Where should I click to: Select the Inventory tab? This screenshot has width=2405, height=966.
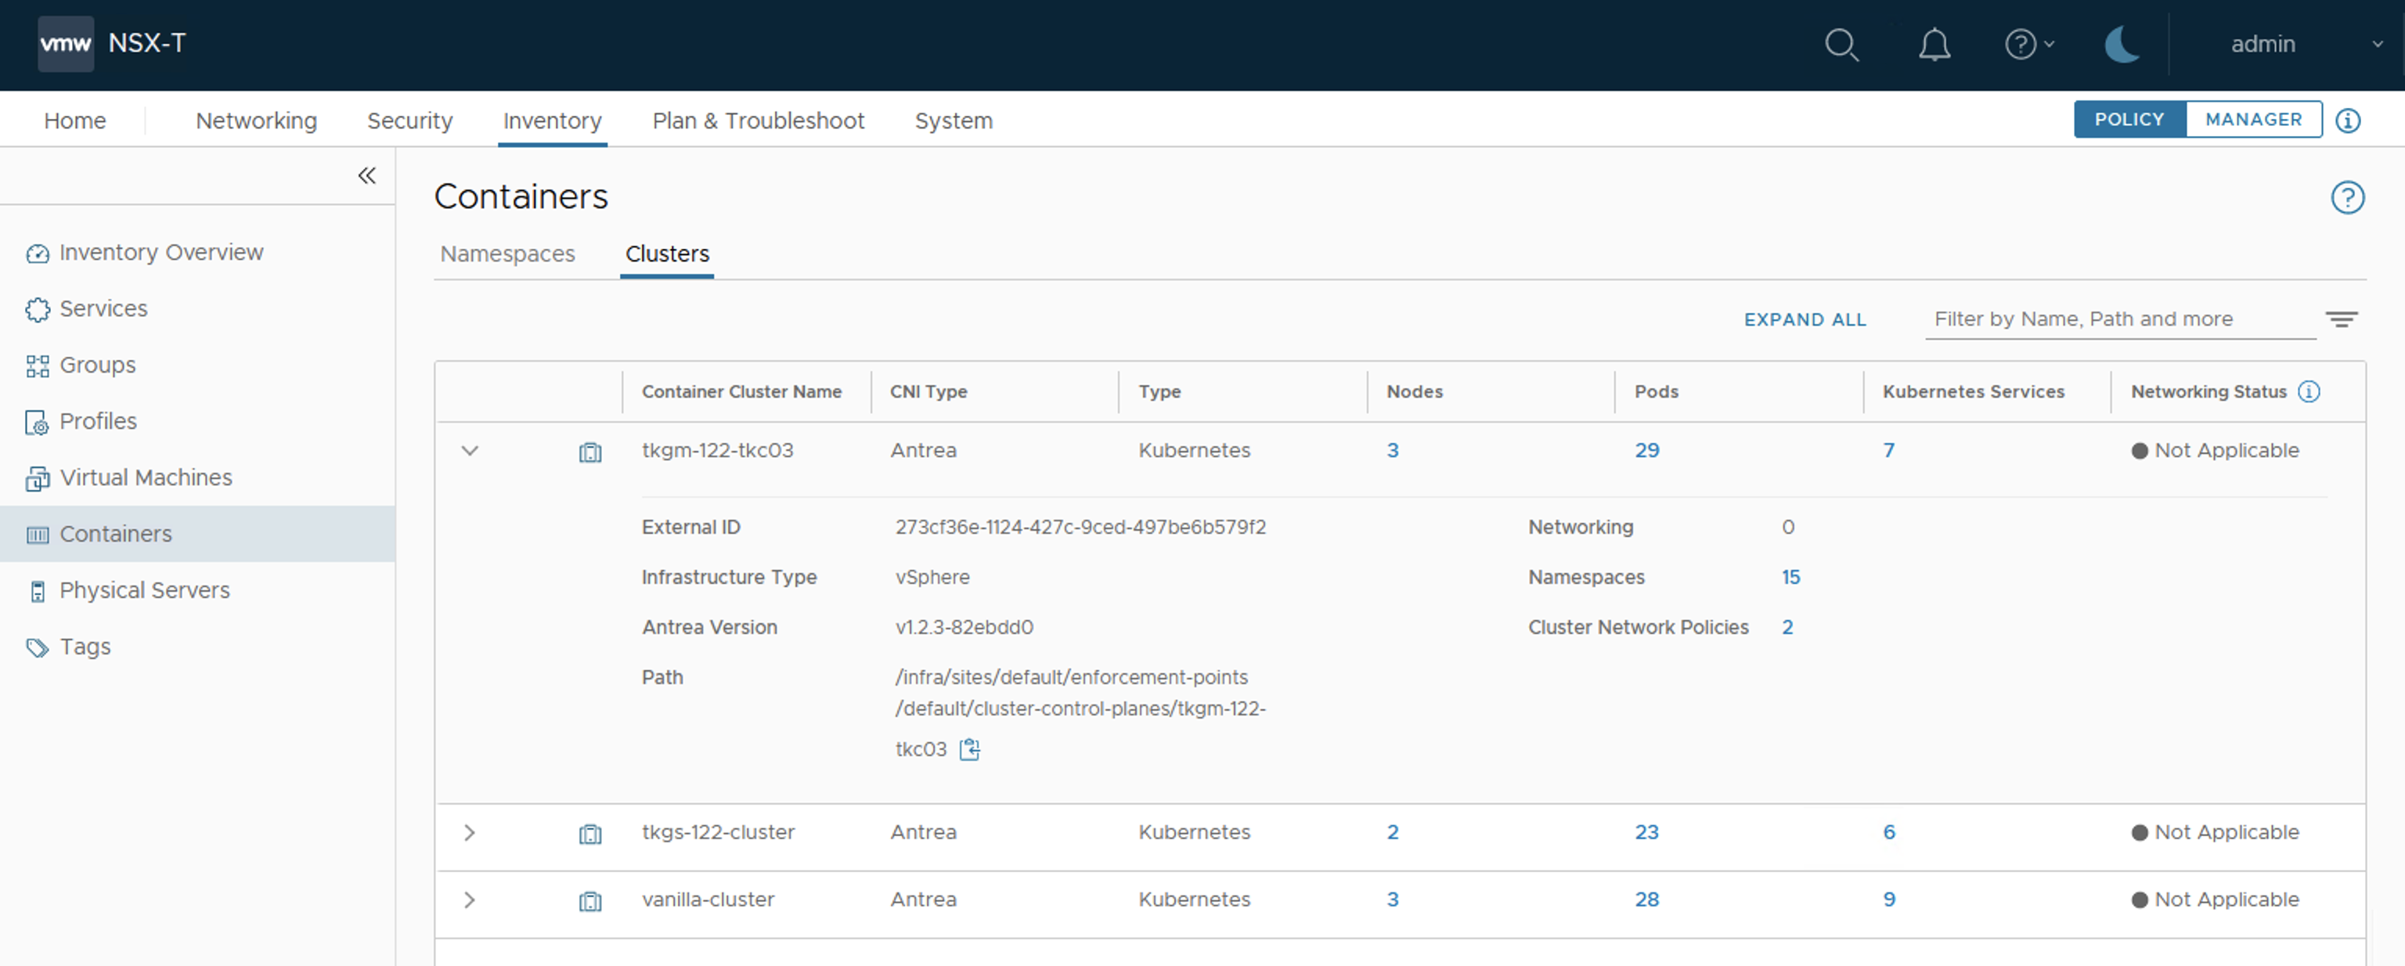(x=552, y=121)
